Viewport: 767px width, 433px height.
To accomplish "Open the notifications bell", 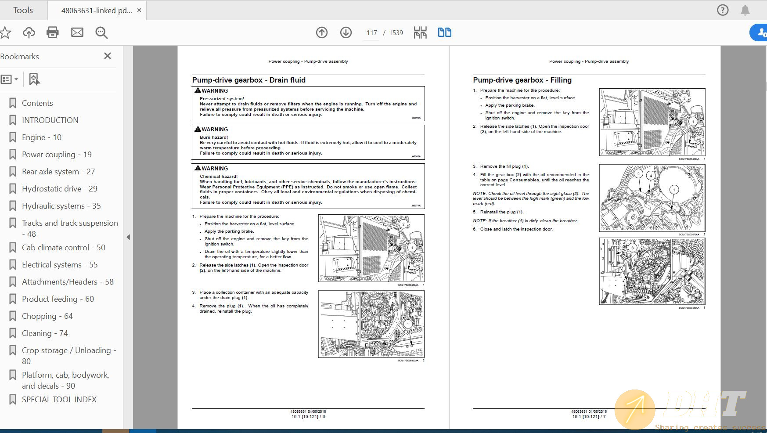I will click(x=745, y=10).
